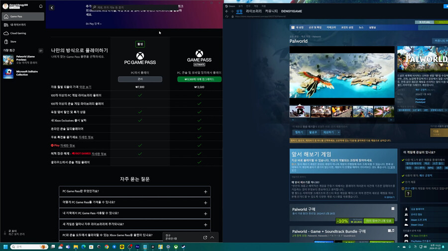The width and height of the screenshot is (448, 251).
Task: Click green cart button at ₩28,800 price
Action: (379, 221)
